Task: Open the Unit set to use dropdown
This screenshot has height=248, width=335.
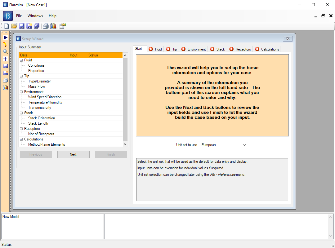Action: click(224, 145)
